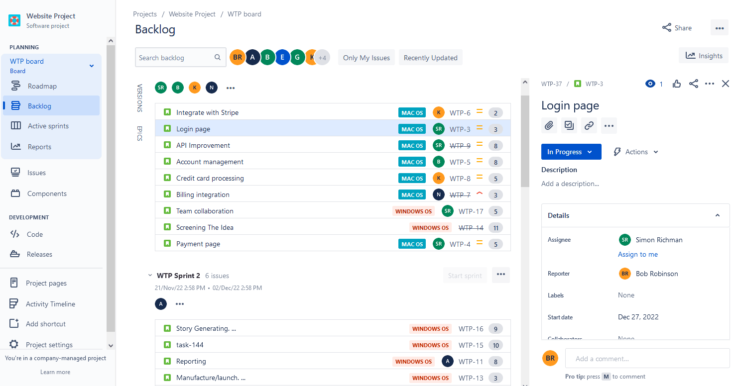The image size is (737, 386).
Task: Open the In Progress status dropdown
Action: [571, 151]
